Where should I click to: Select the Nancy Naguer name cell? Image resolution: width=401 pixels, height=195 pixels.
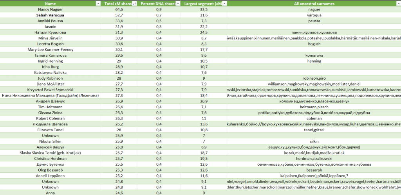click(x=50, y=9)
